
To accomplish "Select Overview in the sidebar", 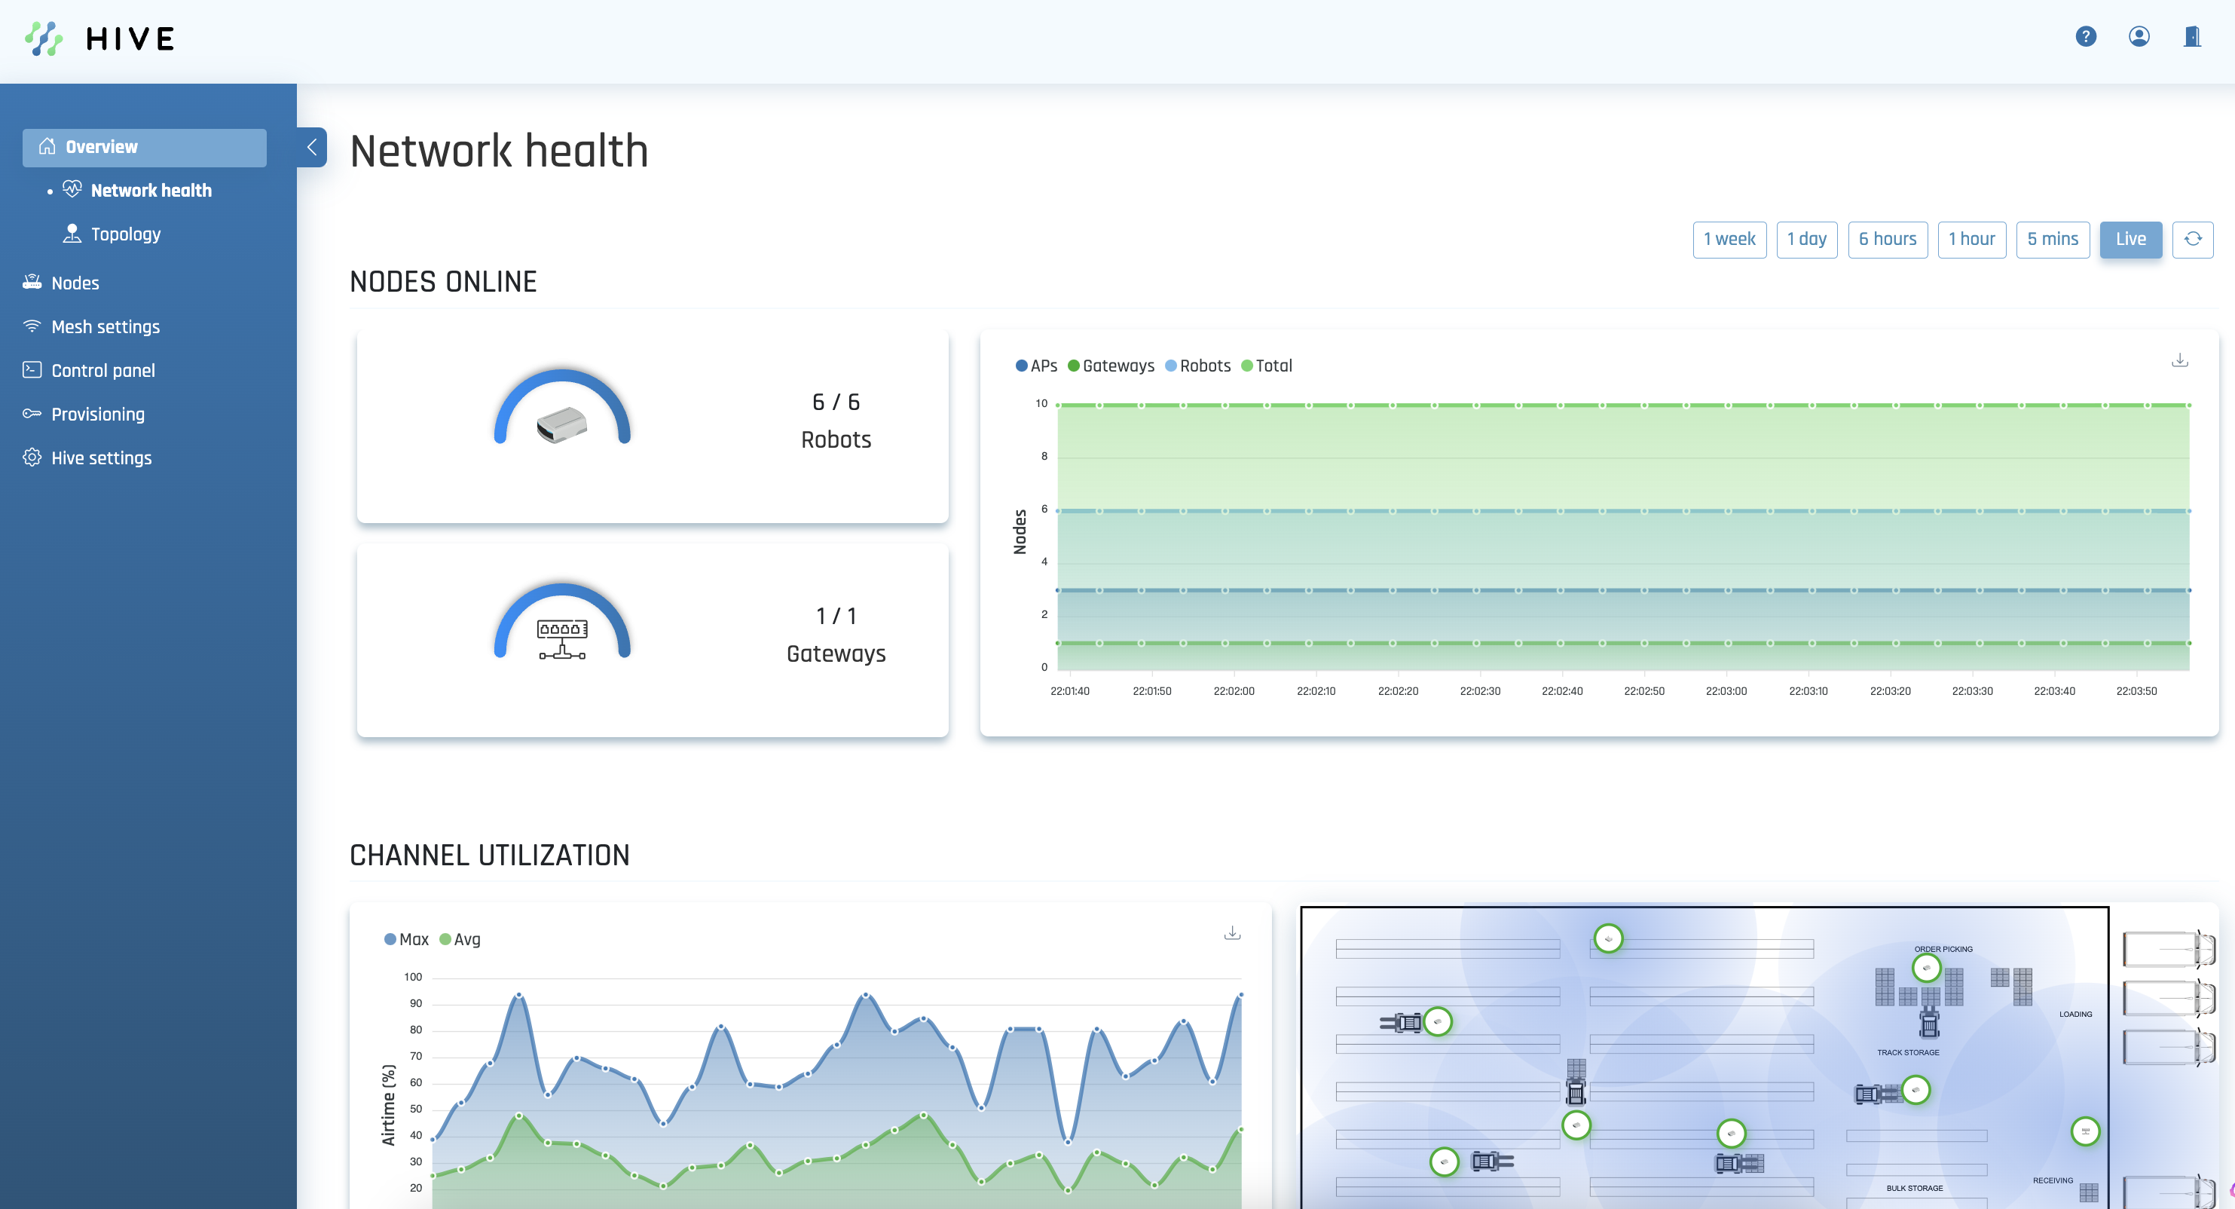I will pyautogui.click(x=144, y=148).
